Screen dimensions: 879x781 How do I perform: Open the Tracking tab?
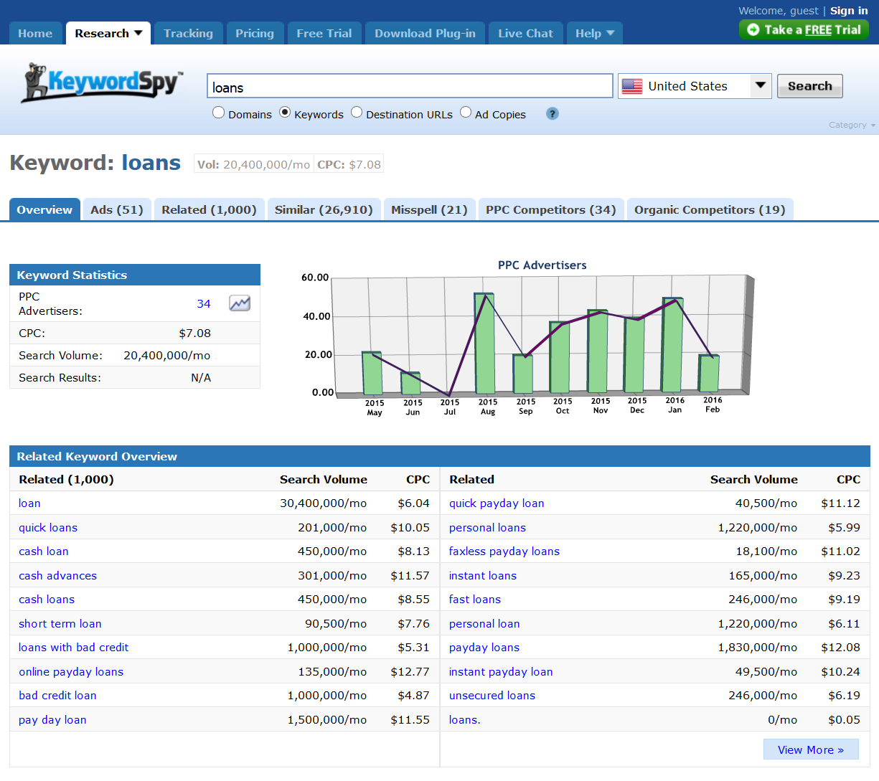pyautogui.click(x=188, y=33)
